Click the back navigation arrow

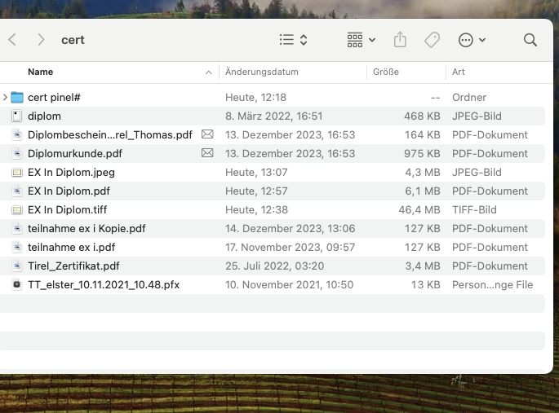point(12,40)
